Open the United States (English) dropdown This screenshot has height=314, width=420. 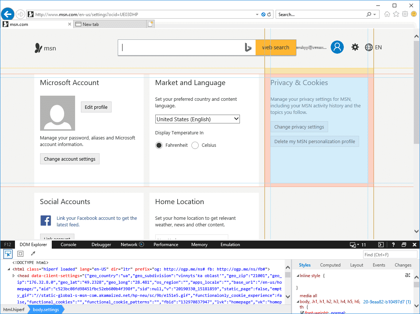[197, 119]
